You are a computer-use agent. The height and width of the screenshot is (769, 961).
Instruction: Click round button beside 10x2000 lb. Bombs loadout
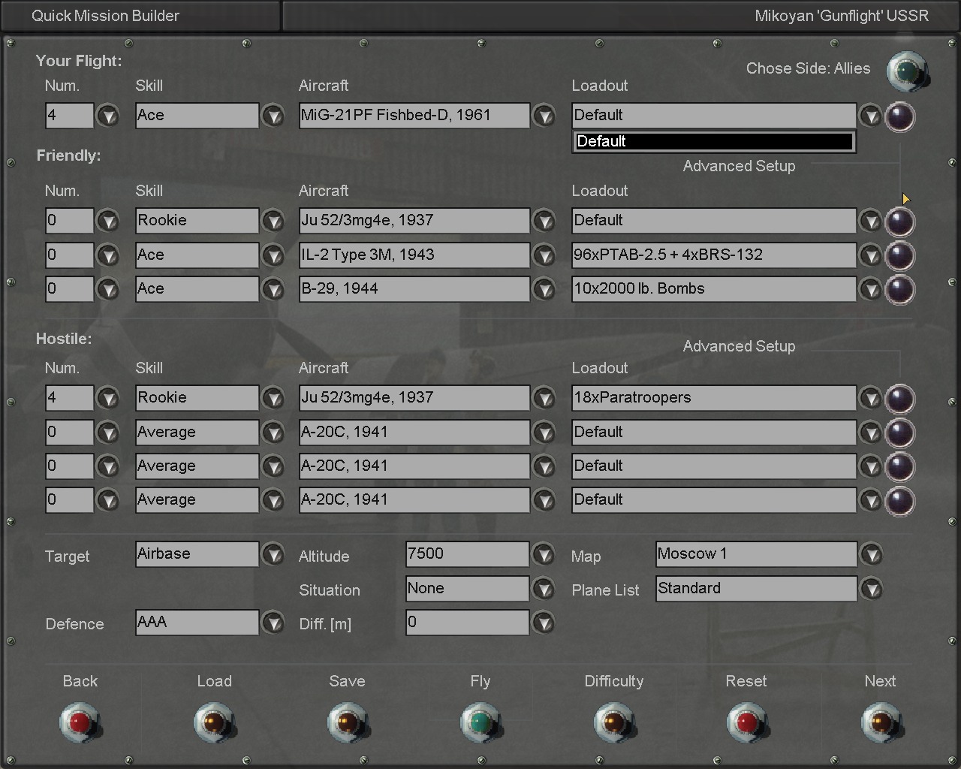click(x=899, y=289)
